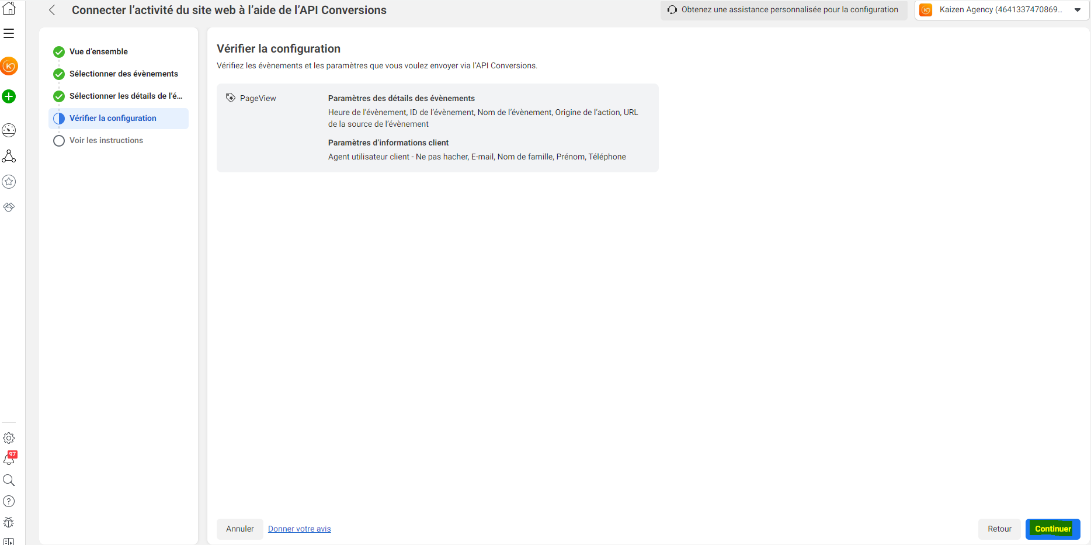1091x545 pixels.
Task: Click the green checkmark beside Vue d'ensemble
Action: 59,52
